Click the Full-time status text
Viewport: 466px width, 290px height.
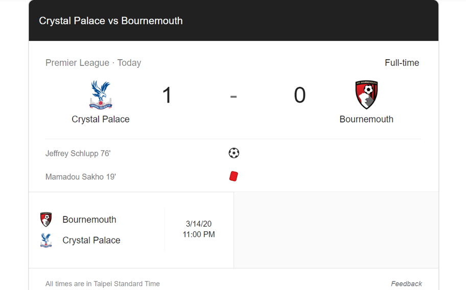tap(402, 63)
